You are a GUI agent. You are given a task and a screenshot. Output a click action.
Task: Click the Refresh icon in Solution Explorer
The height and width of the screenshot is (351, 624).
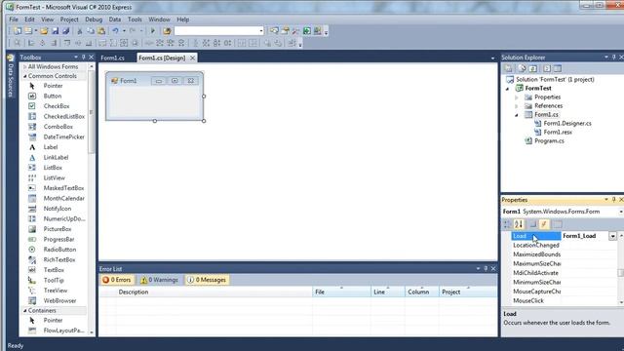coord(533,68)
